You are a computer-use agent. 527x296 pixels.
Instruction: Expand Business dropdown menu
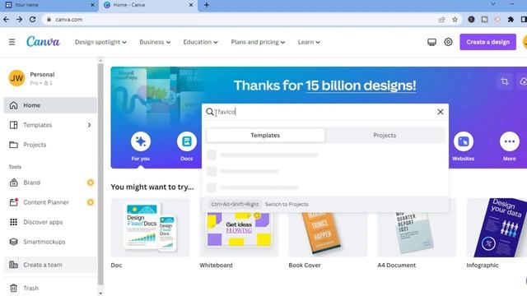(155, 42)
